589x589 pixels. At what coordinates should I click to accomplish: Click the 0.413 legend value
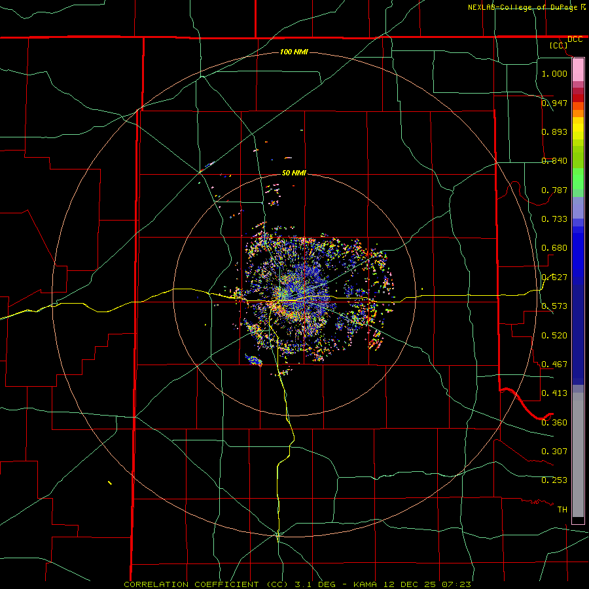pyautogui.click(x=554, y=393)
